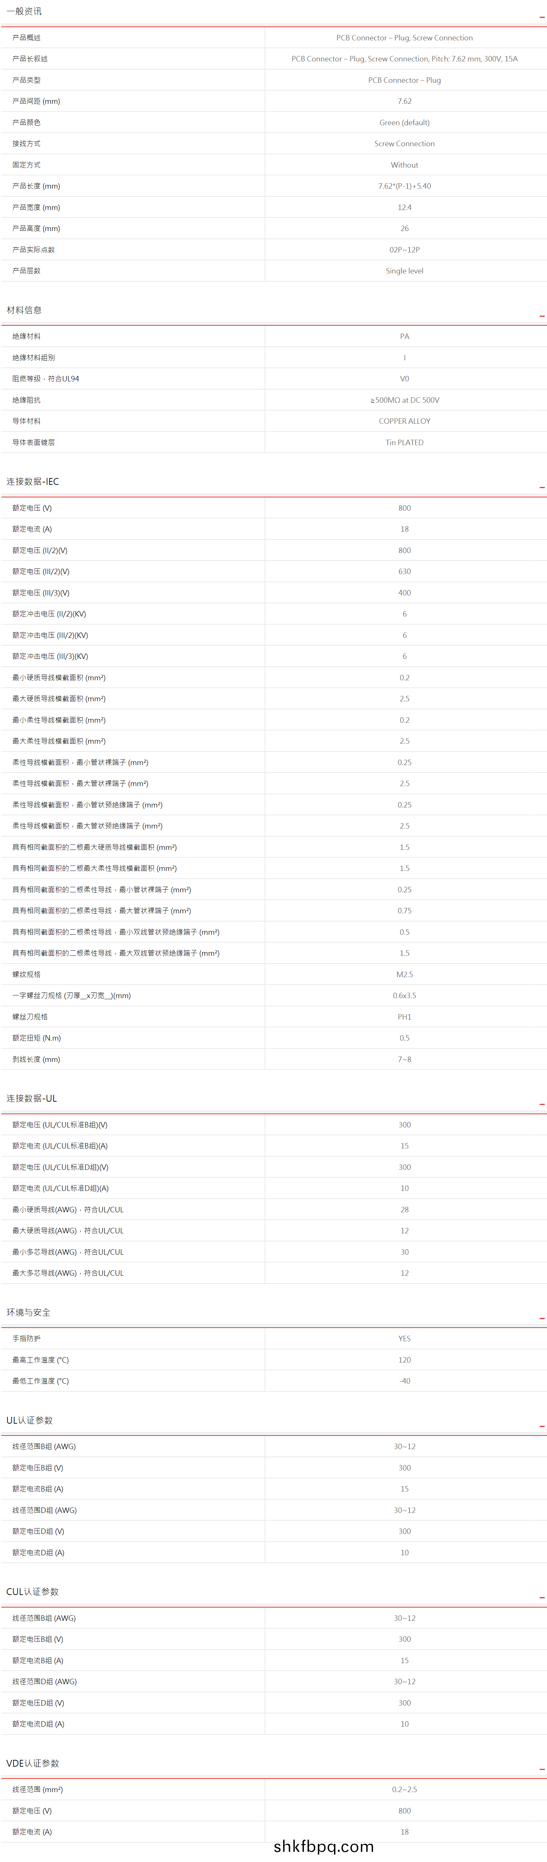
Task: Click the 7.62*(P-1)+5.40 length value
Action: pos(404,186)
